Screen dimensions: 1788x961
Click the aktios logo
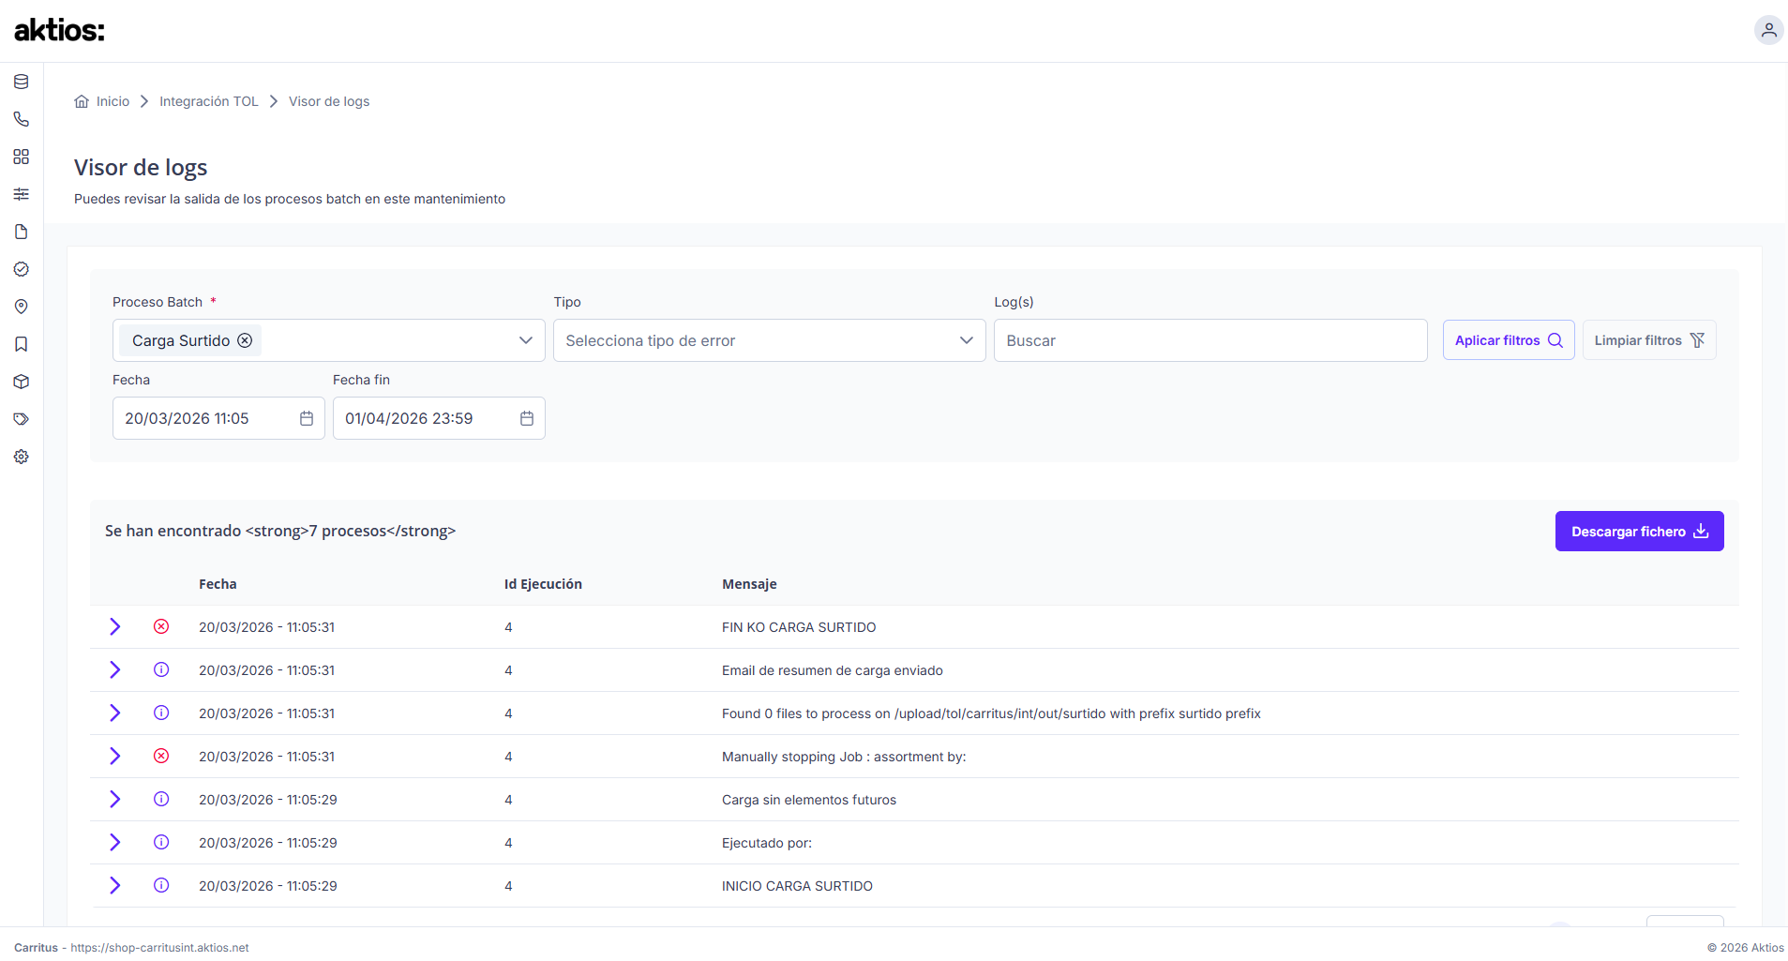[x=59, y=30]
